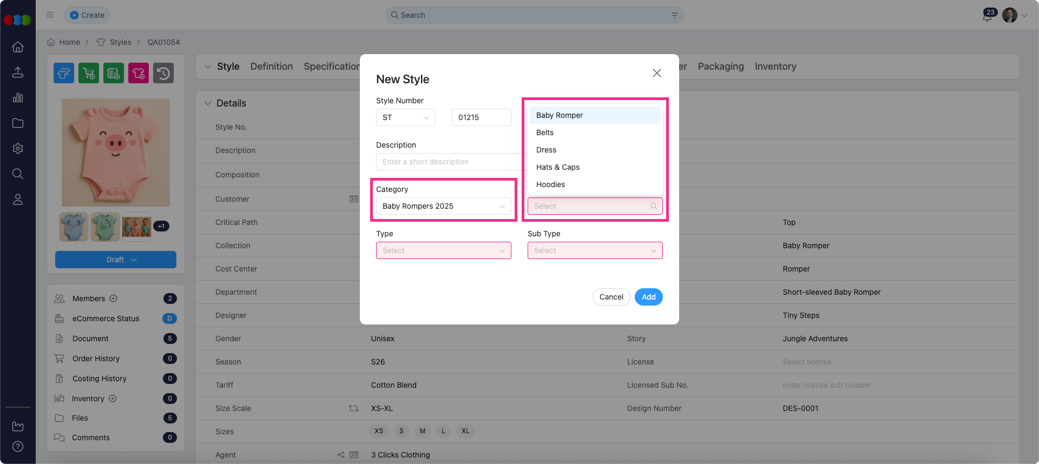Click the settings gear in sidebar
The image size is (1039, 464).
click(x=18, y=149)
